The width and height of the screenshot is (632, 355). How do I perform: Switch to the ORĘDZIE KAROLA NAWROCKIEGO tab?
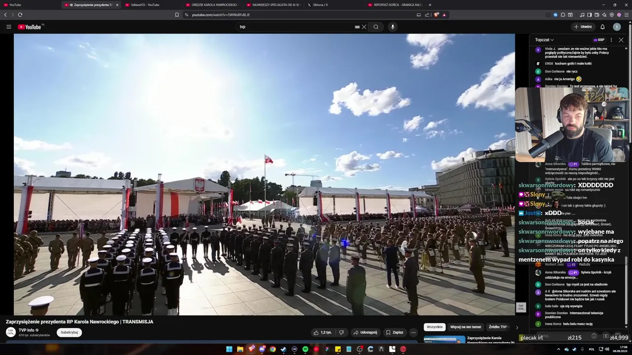212,5
